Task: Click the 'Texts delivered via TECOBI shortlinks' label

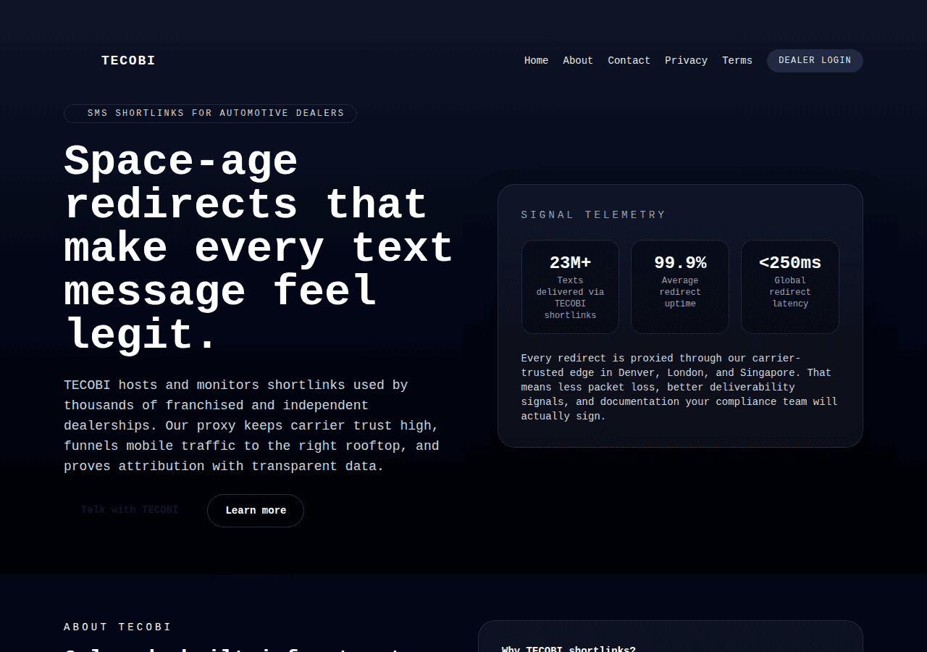Action: tap(570, 298)
